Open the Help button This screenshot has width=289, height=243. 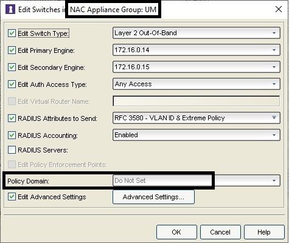pos(264,232)
